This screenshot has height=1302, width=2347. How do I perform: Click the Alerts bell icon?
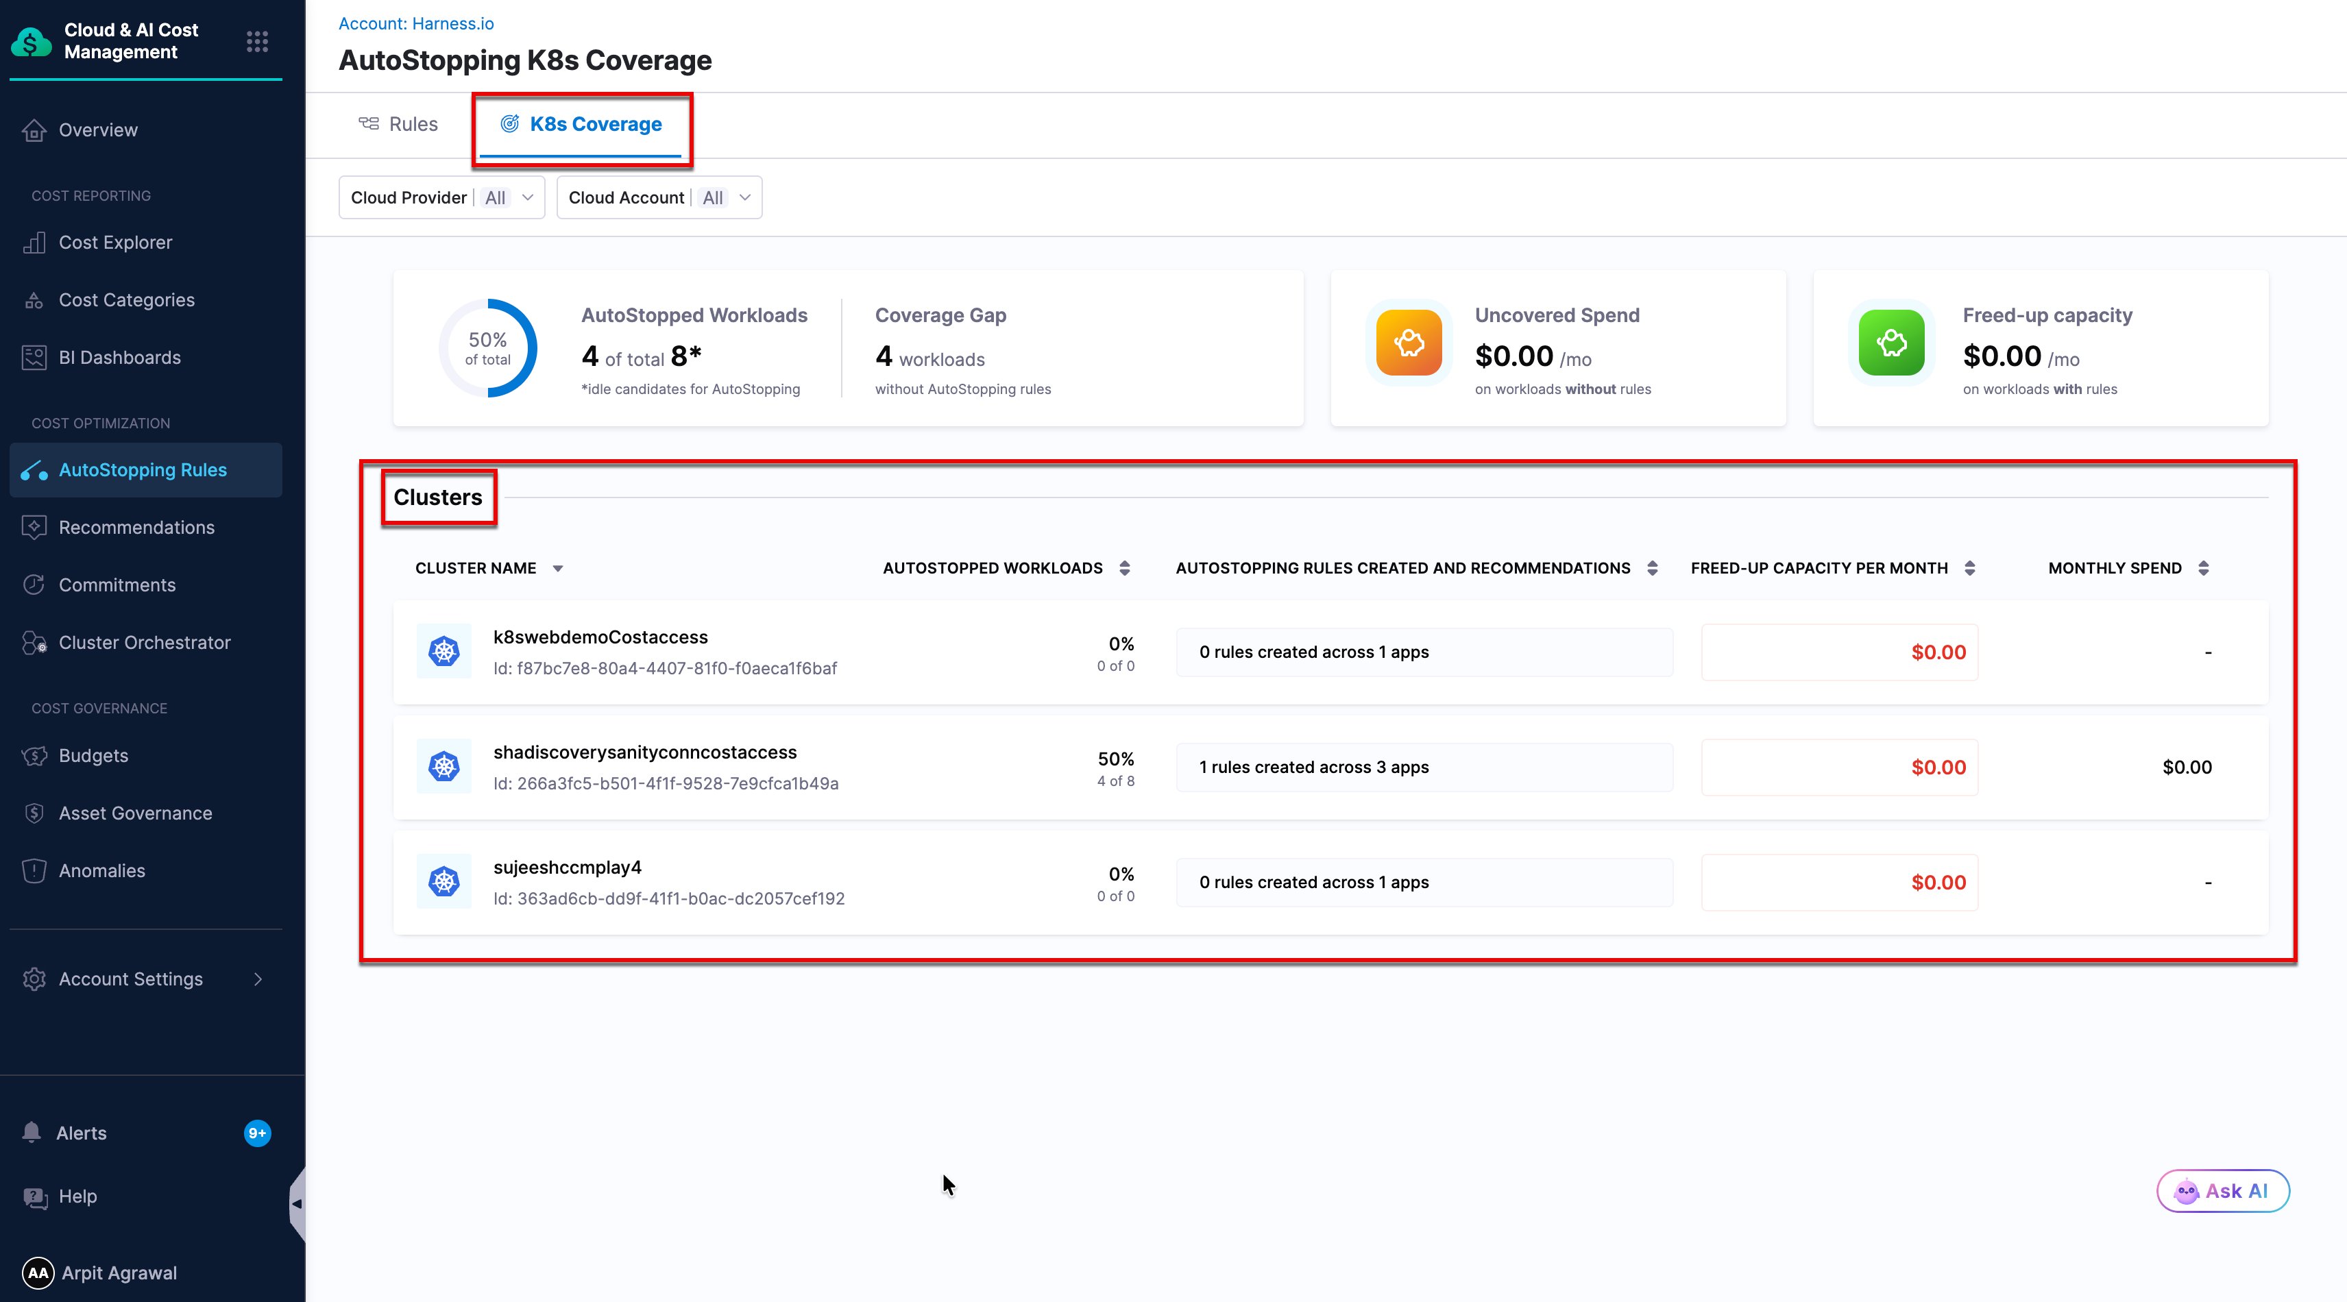click(x=32, y=1133)
